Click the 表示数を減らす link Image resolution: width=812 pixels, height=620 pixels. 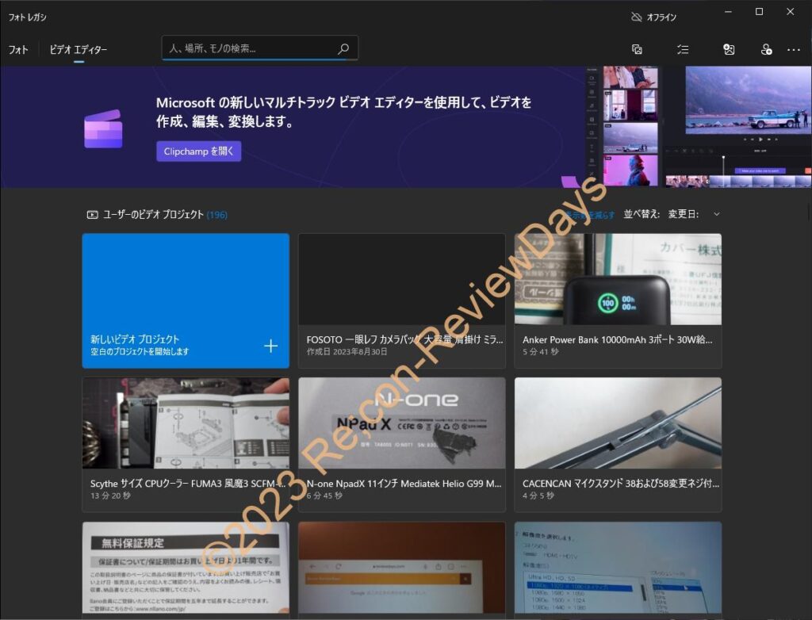pos(590,214)
